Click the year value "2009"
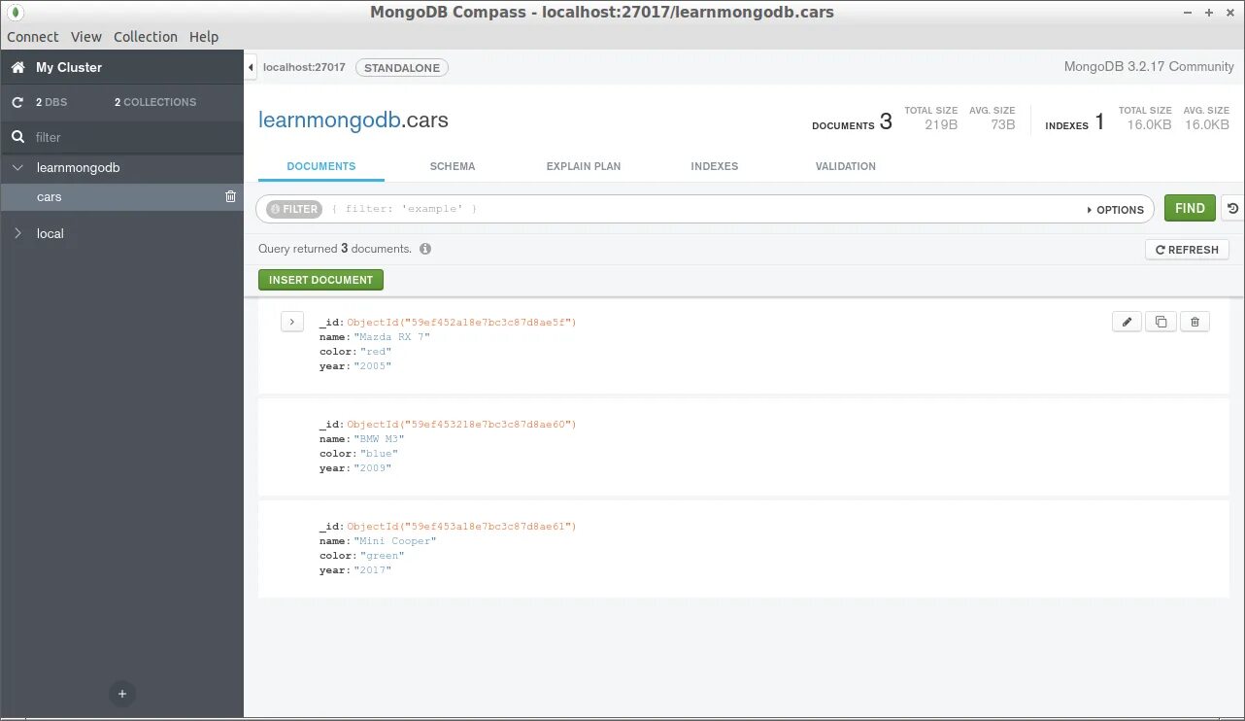The image size is (1245, 721). pyautogui.click(x=372, y=468)
